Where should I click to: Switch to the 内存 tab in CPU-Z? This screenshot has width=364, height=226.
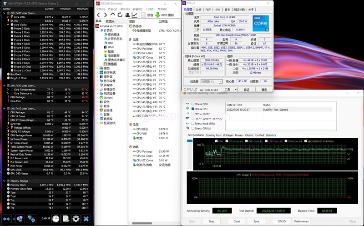coord(208,9)
